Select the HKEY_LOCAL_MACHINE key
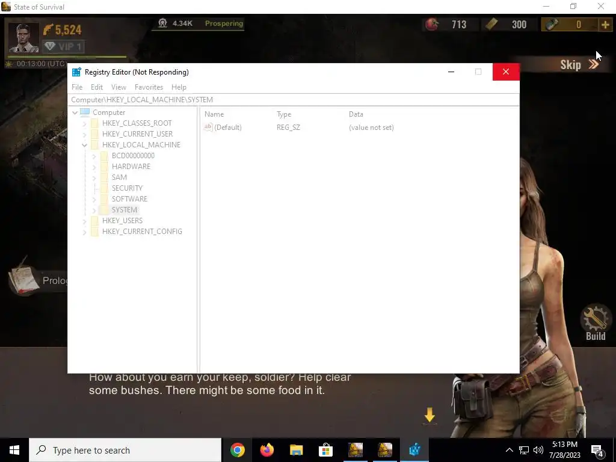 click(141, 144)
